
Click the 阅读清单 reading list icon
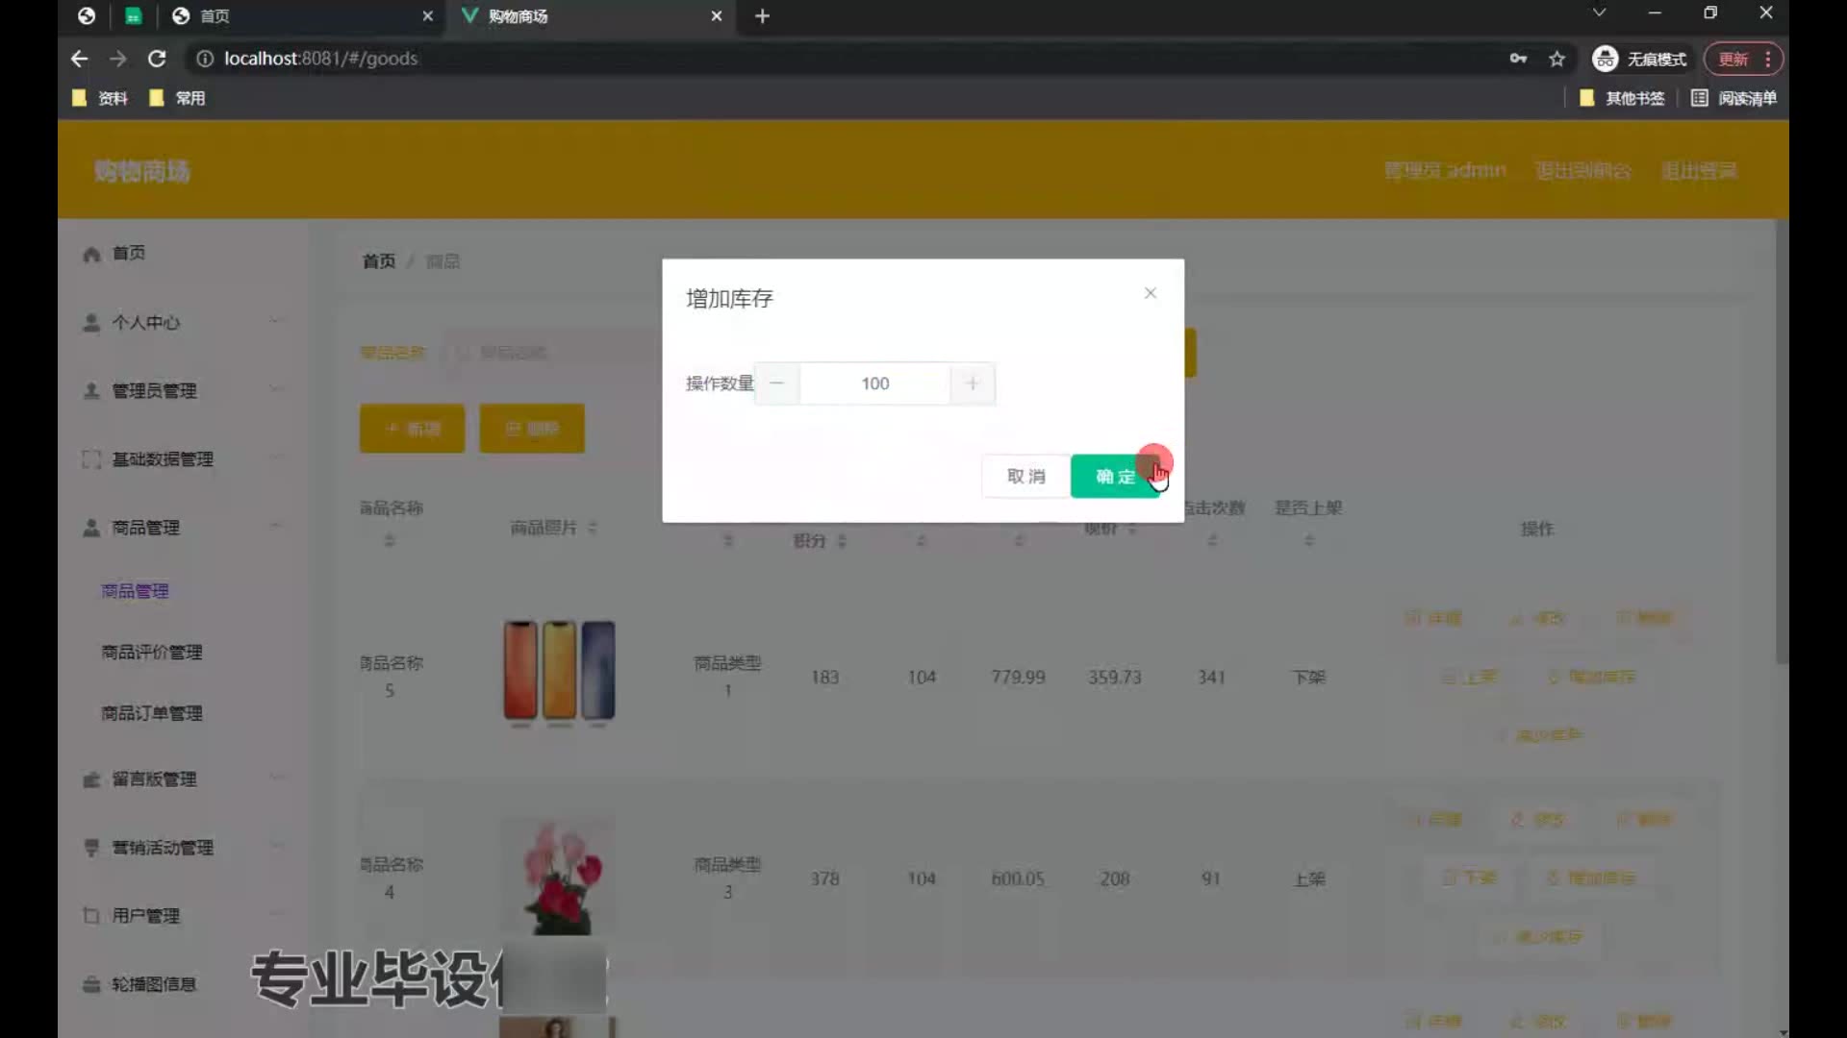point(1700,98)
